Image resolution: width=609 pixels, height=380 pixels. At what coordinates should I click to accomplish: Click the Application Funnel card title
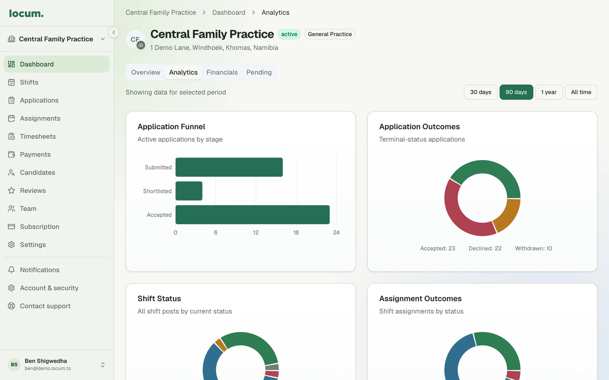171,126
